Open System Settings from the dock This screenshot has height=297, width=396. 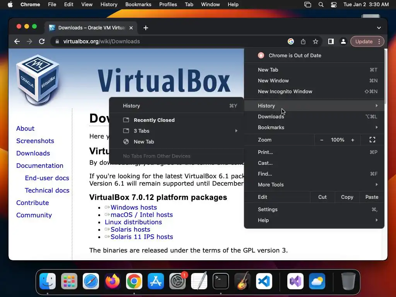[x=177, y=281]
